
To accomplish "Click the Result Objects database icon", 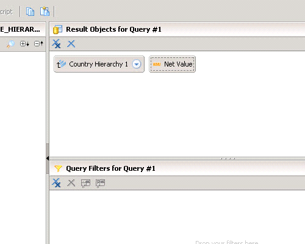I will tap(57, 29).
